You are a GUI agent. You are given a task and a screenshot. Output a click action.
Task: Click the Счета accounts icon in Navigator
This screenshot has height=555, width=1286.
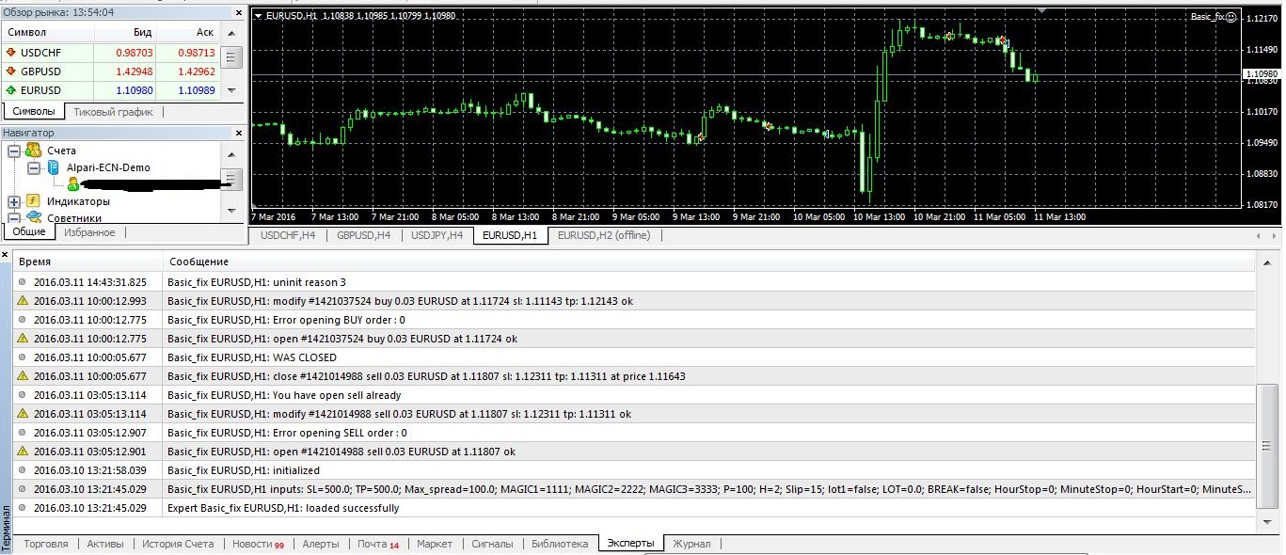point(34,151)
